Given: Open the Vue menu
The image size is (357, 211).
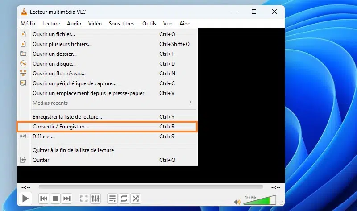Looking at the screenshot, I should coord(168,24).
